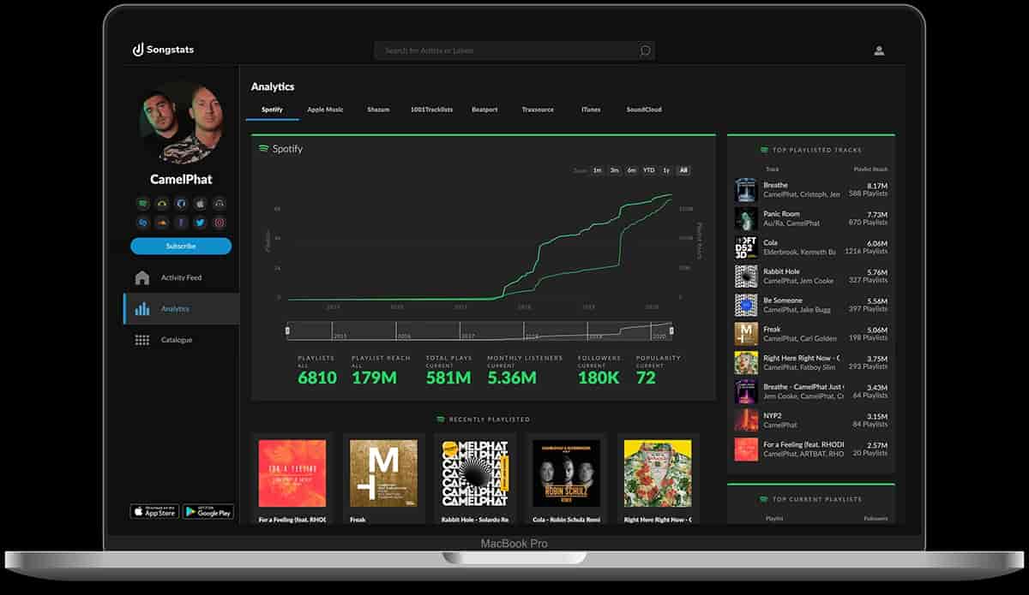Set chart zoom to 1m
Viewport: 1029px width, 595px height.
coord(597,170)
